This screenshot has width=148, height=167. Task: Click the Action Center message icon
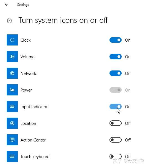pos(12,140)
